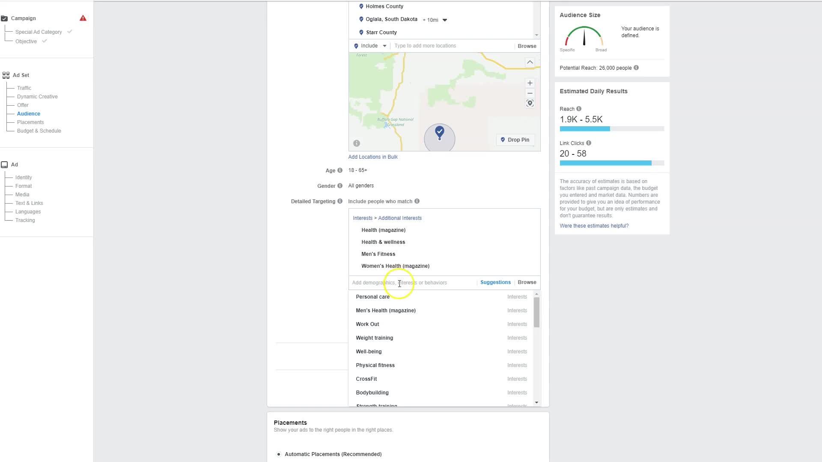Click the map info icon at bottom left
Screen dimensions: 822x462
click(357, 143)
